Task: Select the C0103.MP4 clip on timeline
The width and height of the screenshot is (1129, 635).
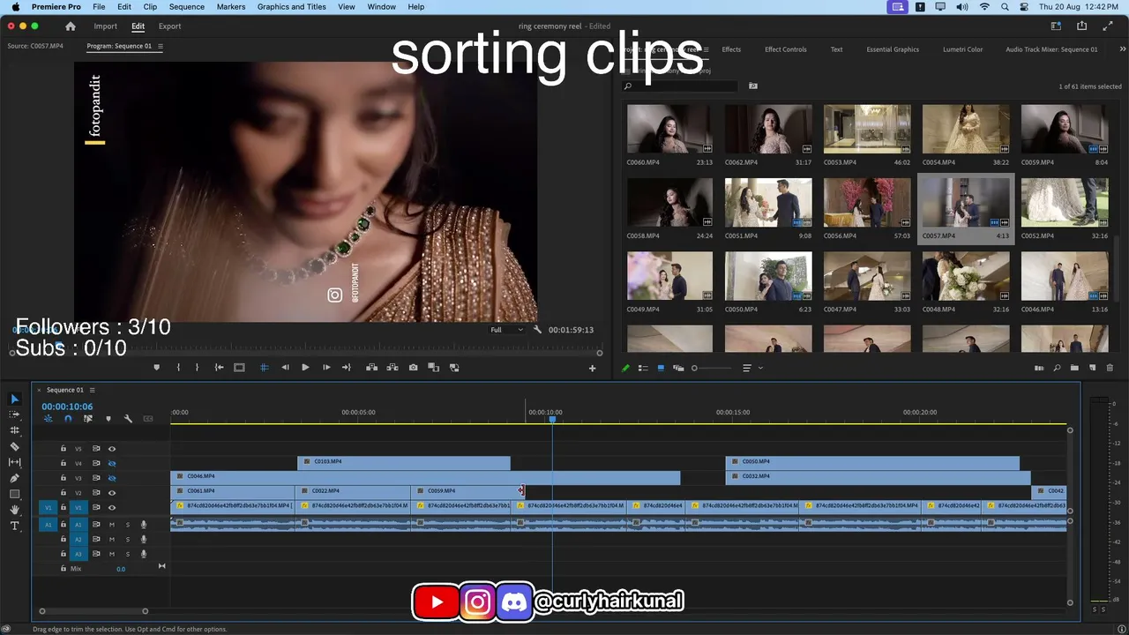Action: 404,462
